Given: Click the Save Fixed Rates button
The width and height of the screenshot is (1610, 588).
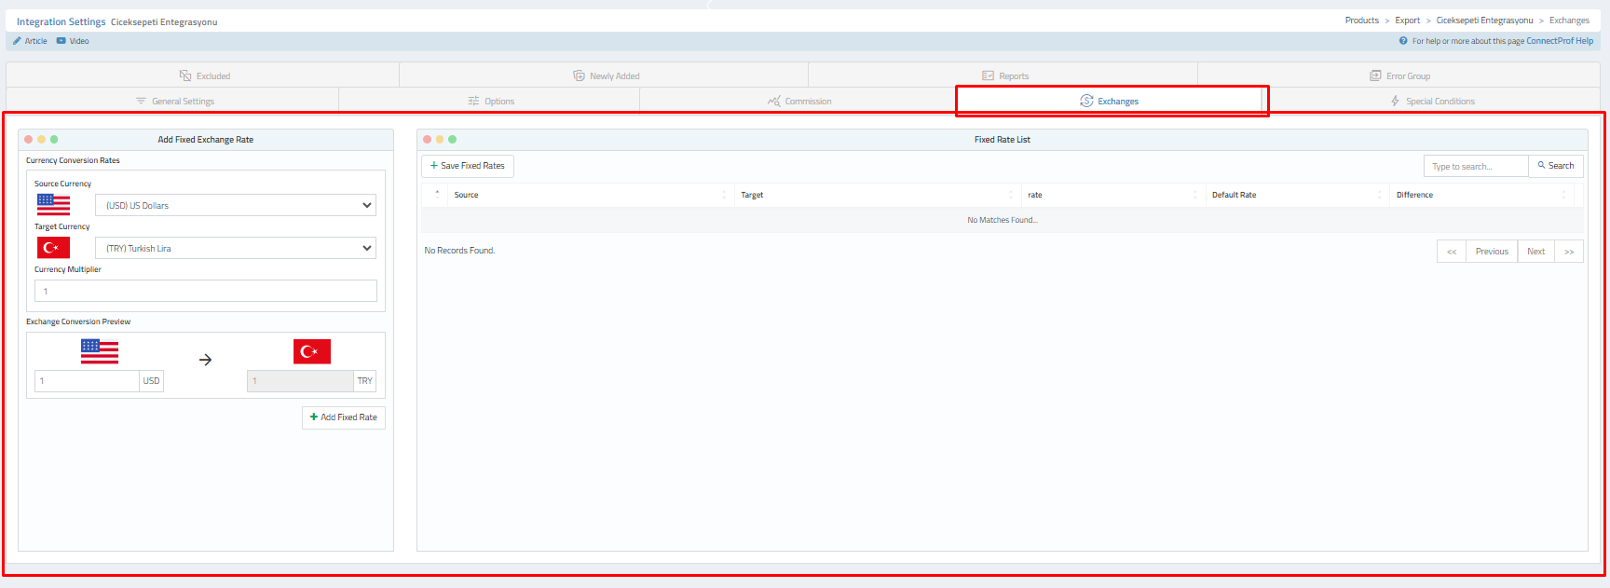Looking at the screenshot, I should [468, 166].
